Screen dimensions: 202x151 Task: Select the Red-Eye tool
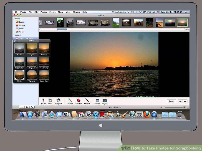point(79,101)
